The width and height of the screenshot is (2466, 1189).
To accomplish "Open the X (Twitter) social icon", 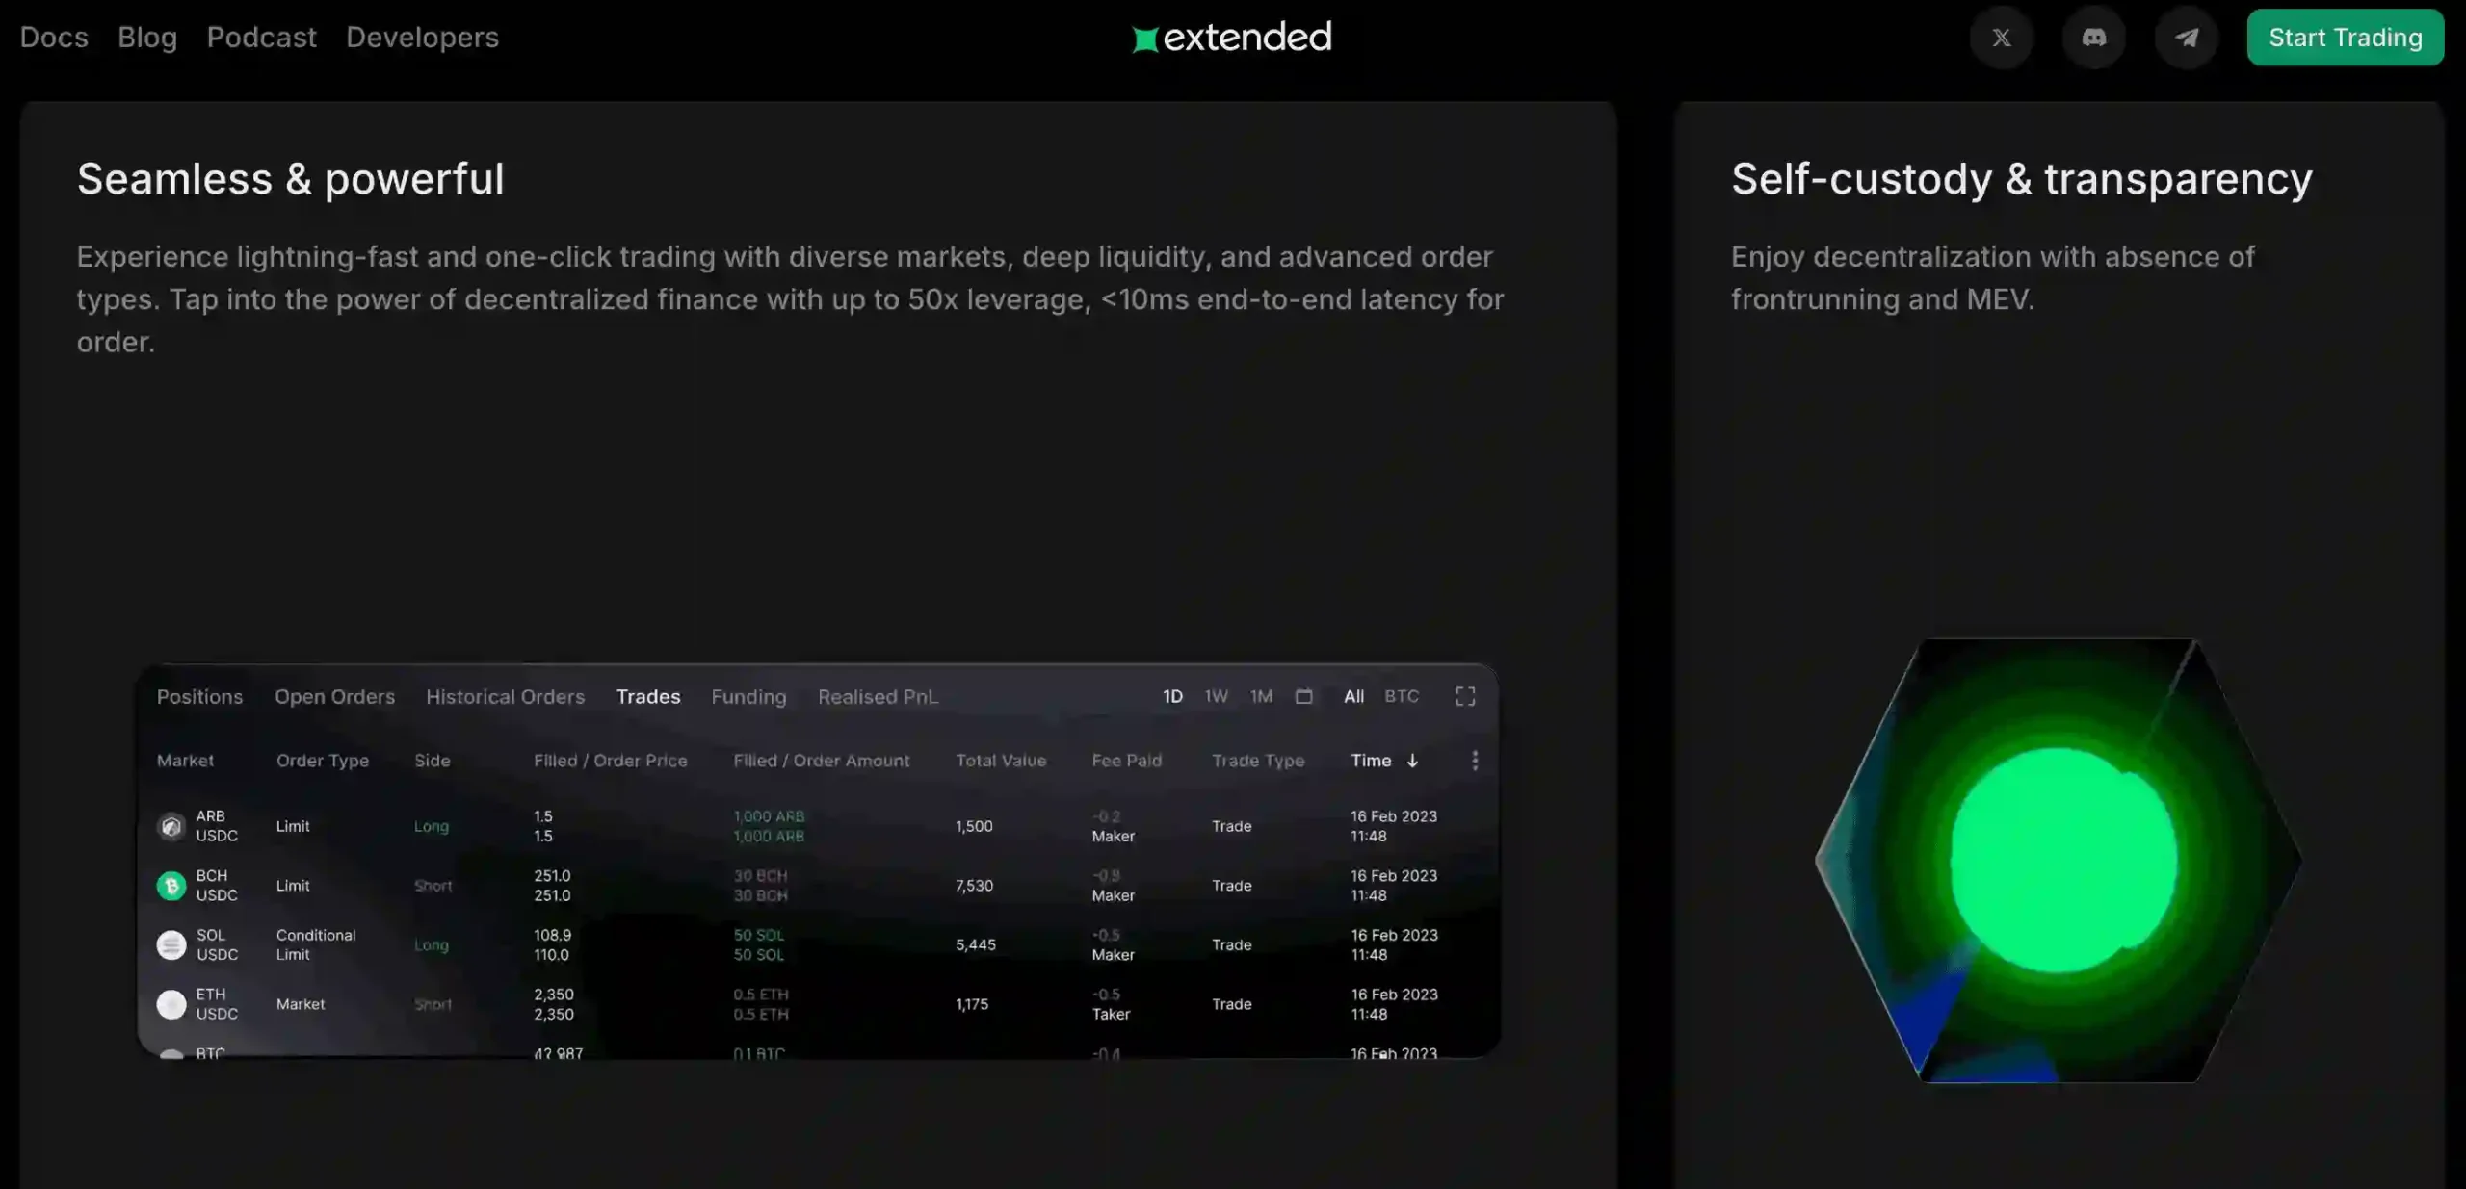I will click(2001, 38).
